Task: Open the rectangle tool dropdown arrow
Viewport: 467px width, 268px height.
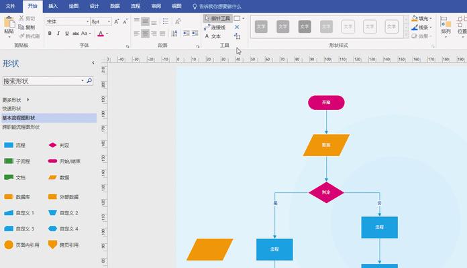Action: (x=244, y=18)
